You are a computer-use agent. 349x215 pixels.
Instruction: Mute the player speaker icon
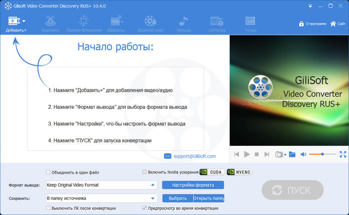coord(303,154)
